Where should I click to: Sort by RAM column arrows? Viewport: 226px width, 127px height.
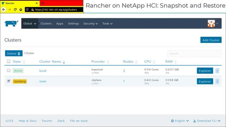click(x=176, y=62)
